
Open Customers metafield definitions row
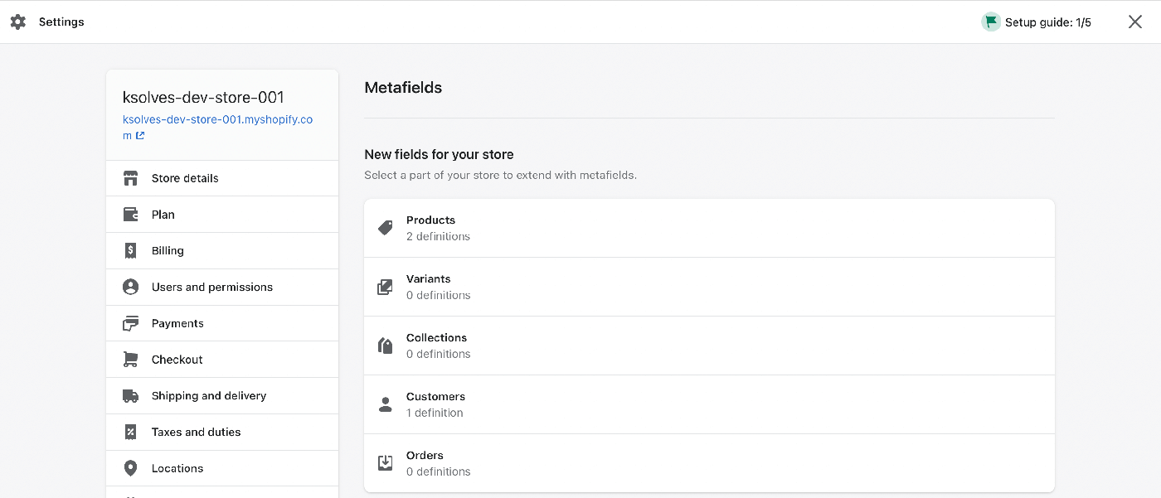pyautogui.click(x=709, y=404)
